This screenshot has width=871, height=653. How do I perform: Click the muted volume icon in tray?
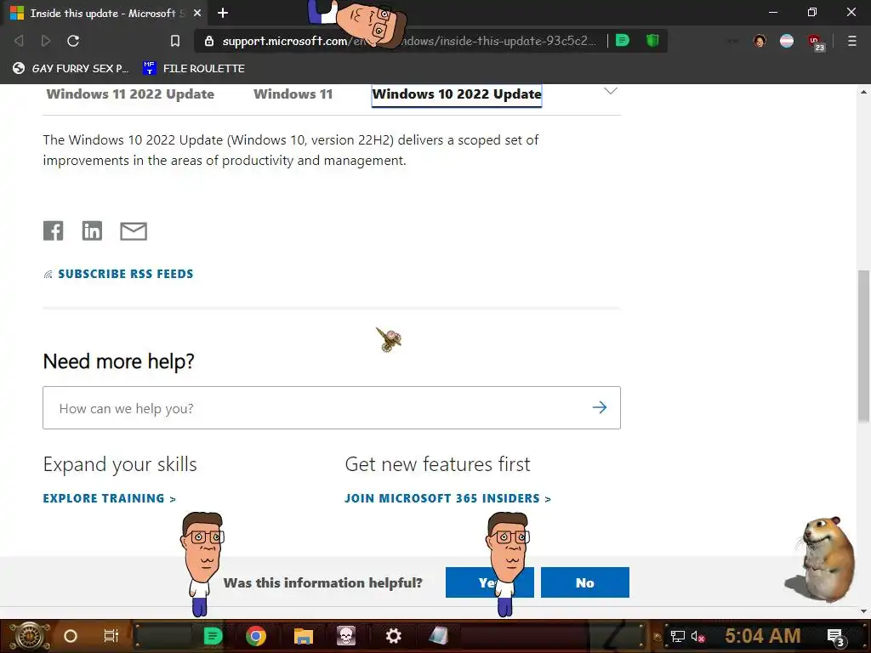(x=697, y=636)
